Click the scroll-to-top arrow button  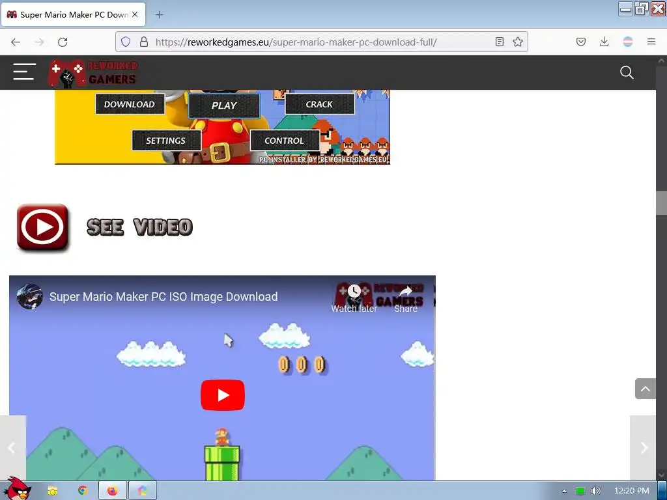[x=646, y=389]
